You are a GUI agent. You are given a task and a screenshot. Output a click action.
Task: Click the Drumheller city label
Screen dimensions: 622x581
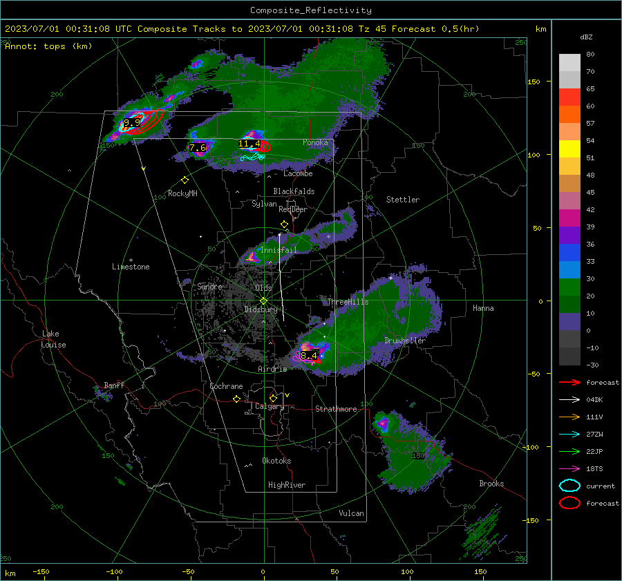[405, 341]
